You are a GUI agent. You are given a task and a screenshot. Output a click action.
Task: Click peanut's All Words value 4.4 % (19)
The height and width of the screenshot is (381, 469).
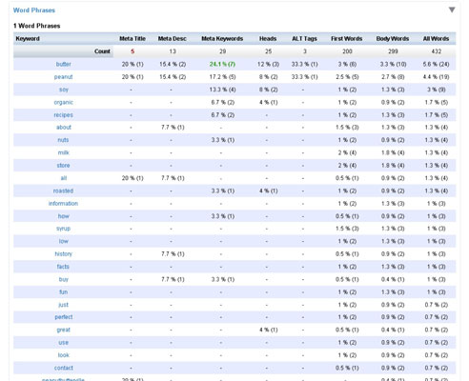436,77
